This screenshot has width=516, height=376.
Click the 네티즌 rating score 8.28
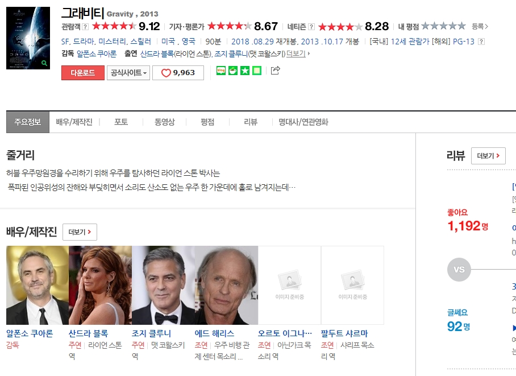click(377, 26)
